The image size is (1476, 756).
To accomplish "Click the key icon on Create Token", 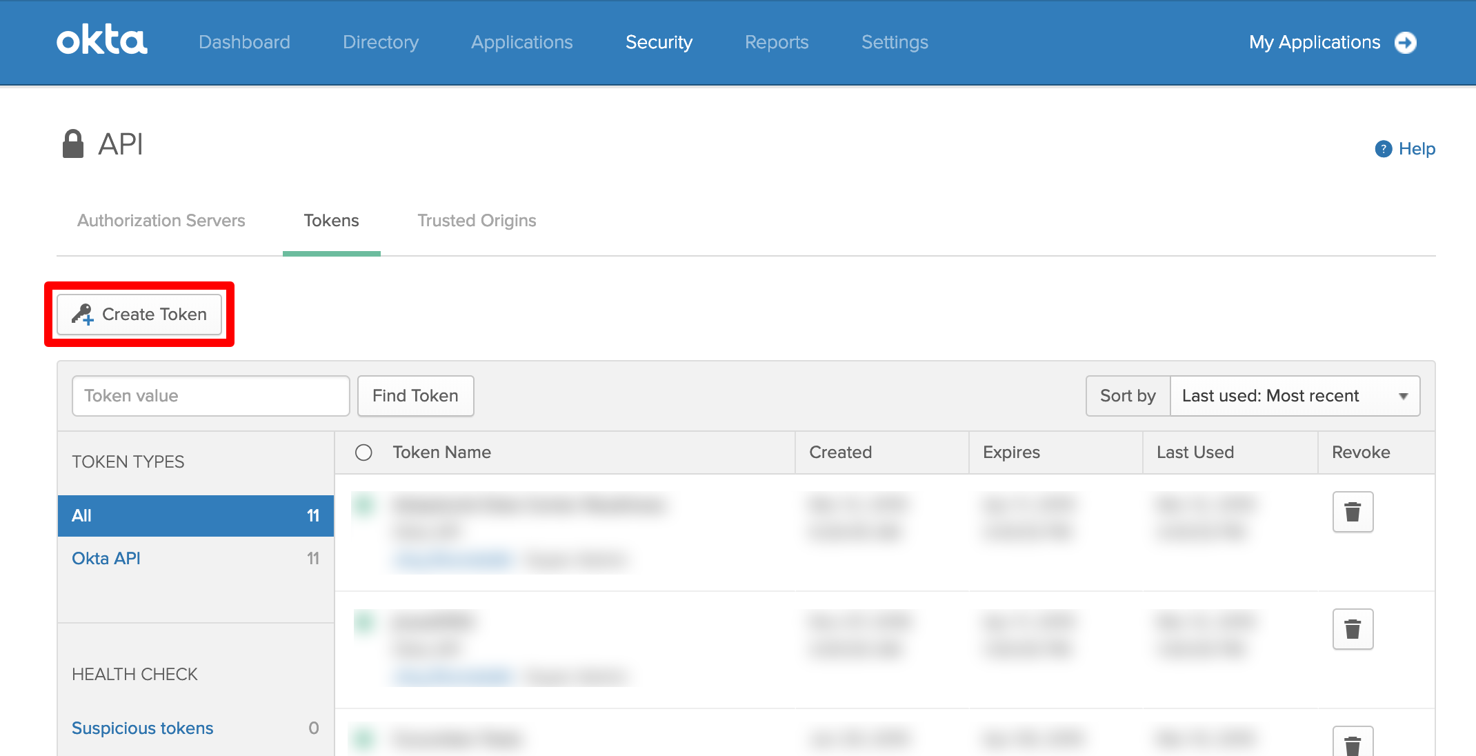I will pyautogui.click(x=83, y=315).
